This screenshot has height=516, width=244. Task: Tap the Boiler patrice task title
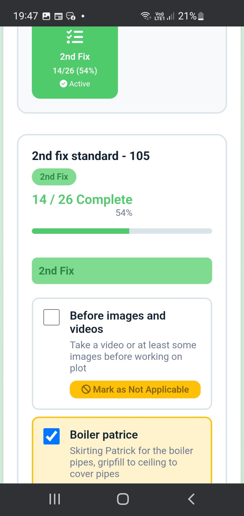click(x=104, y=435)
